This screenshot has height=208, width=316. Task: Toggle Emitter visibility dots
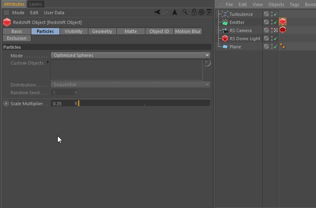click(272, 22)
